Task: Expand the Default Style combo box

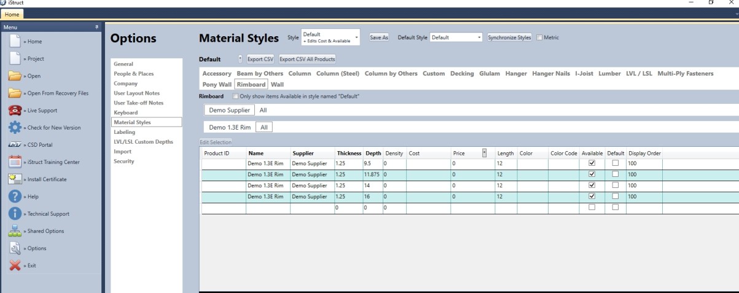Action: point(479,37)
